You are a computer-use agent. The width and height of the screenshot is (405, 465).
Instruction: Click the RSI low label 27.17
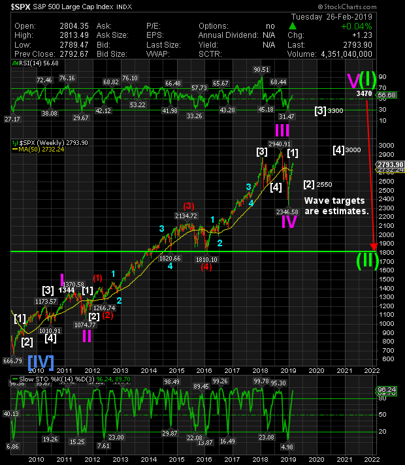pos(12,120)
